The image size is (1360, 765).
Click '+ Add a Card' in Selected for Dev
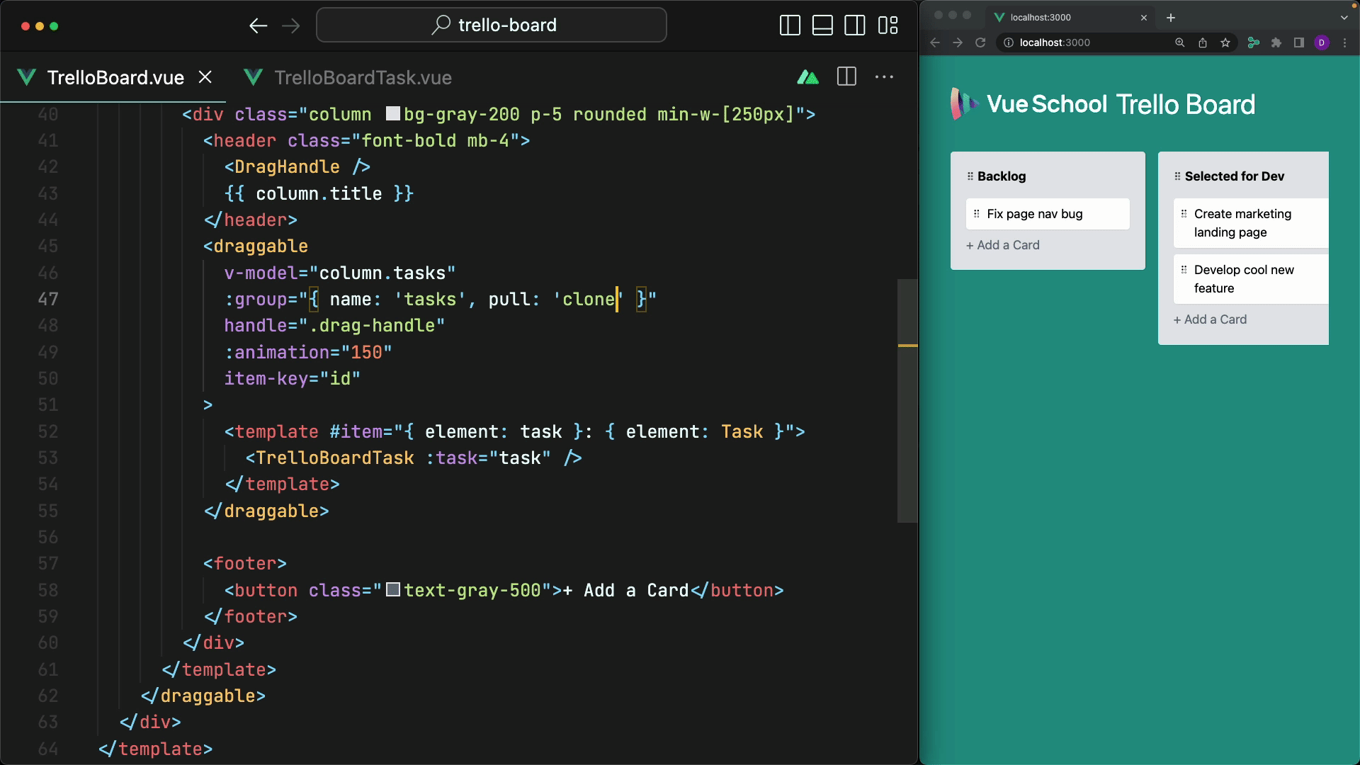[1211, 319]
